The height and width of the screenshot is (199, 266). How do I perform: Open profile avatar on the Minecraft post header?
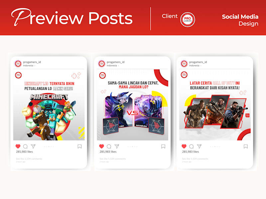[x=18, y=64]
